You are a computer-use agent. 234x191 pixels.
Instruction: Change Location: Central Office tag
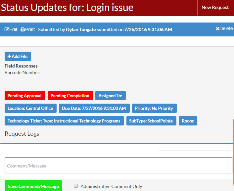click(30, 108)
